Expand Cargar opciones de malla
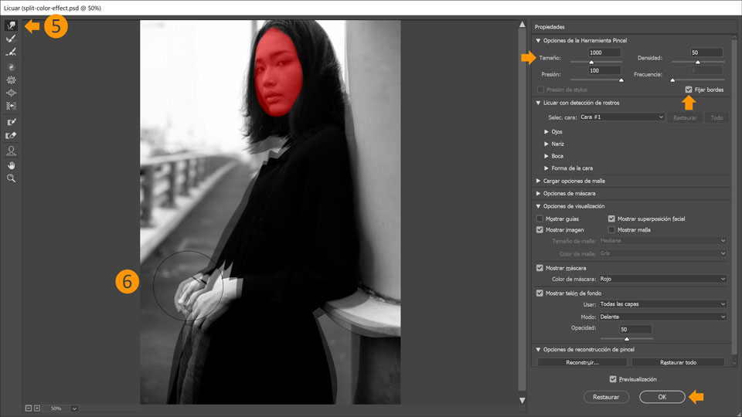 pos(538,181)
